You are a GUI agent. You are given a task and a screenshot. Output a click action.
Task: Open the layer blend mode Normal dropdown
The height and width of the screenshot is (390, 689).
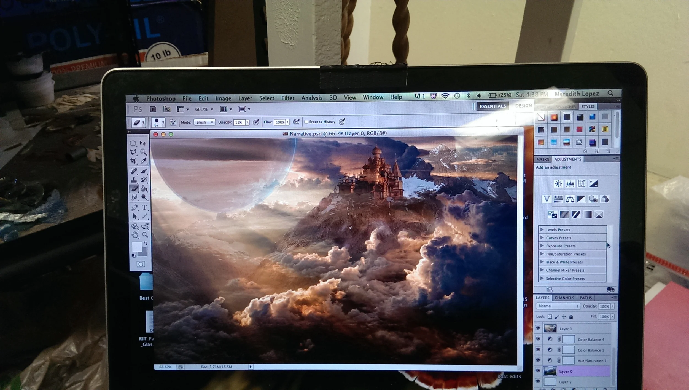coord(558,306)
